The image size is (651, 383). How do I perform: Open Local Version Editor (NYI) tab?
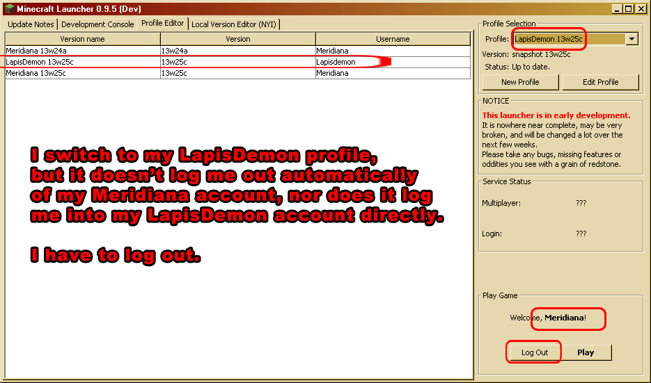coord(234,24)
